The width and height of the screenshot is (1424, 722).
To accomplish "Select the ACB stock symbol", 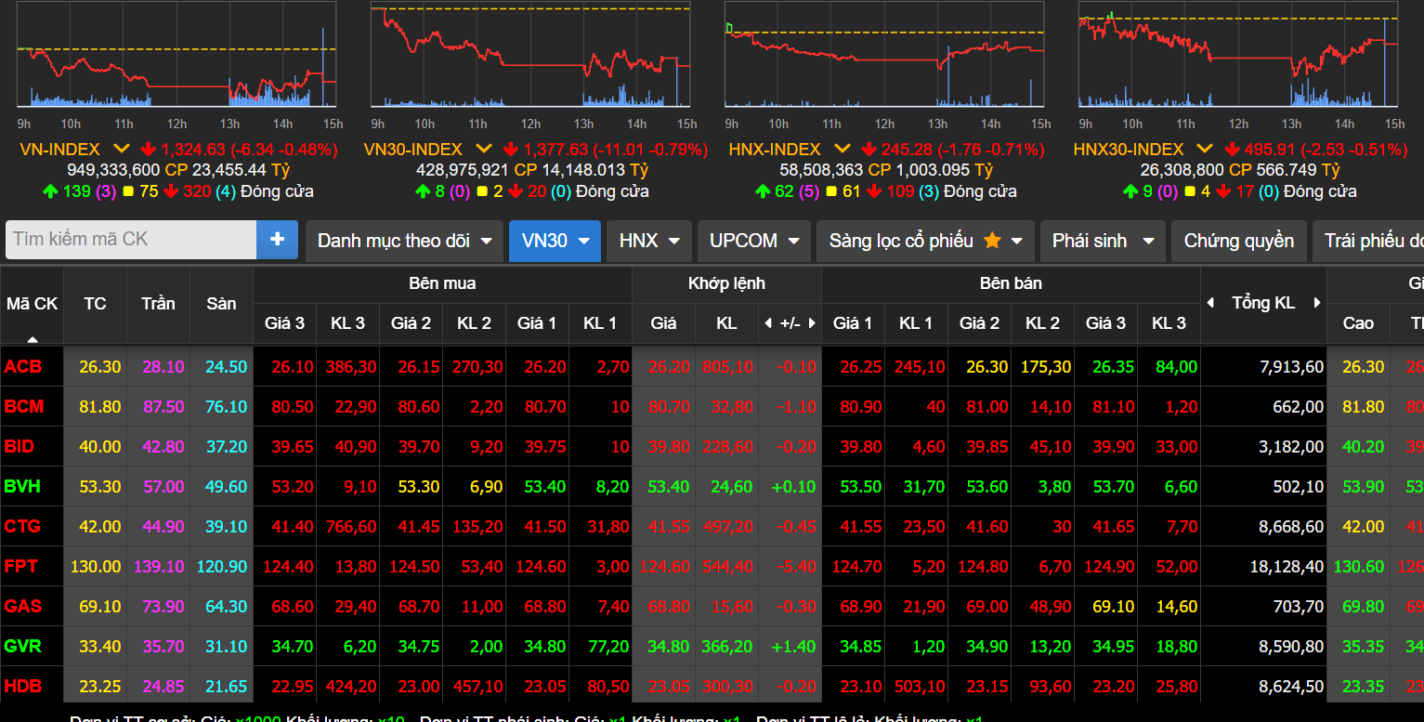I will pos(22,367).
